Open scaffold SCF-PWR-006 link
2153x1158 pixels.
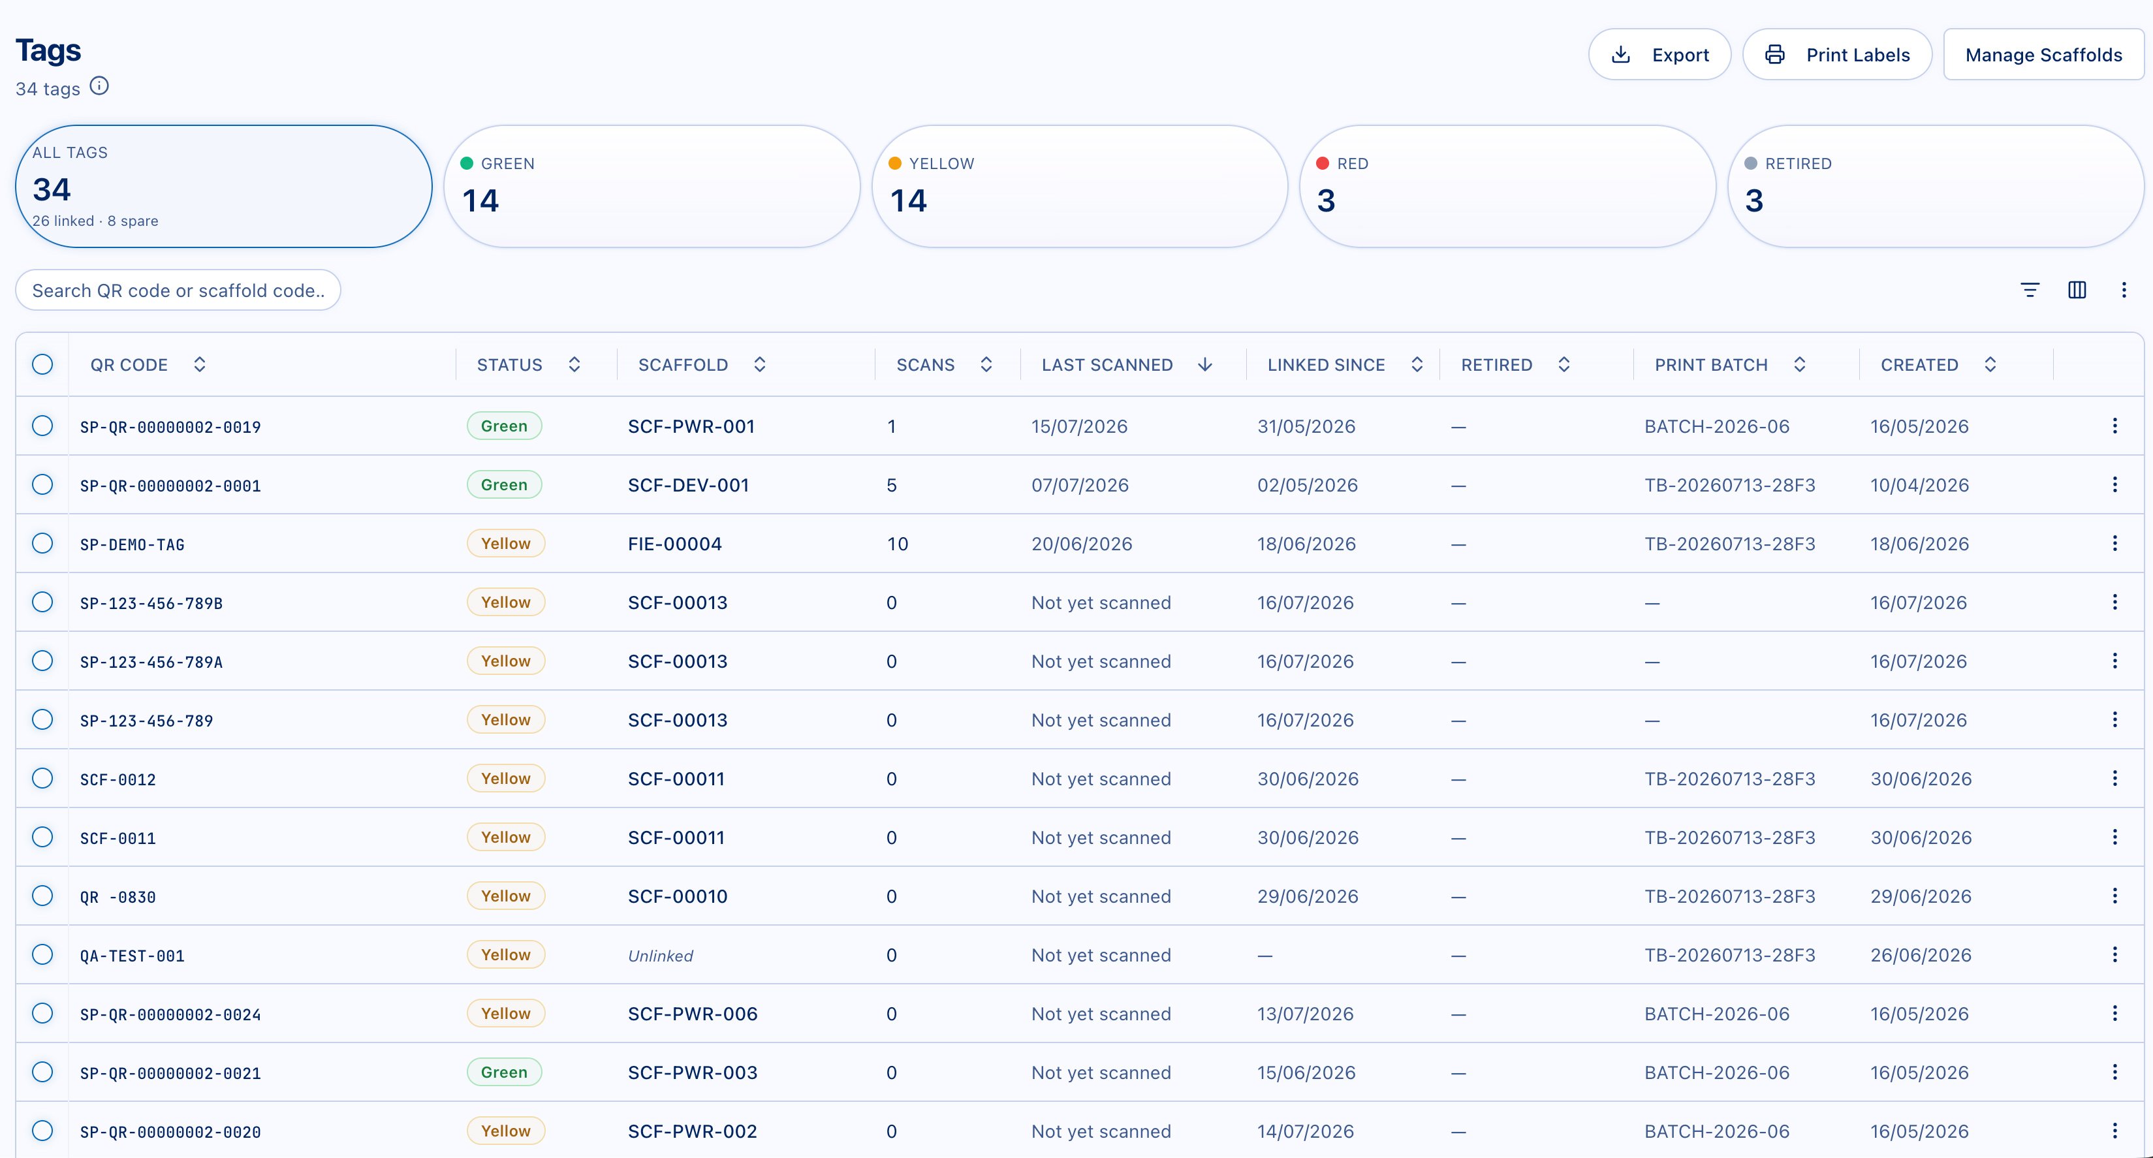point(693,1014)
